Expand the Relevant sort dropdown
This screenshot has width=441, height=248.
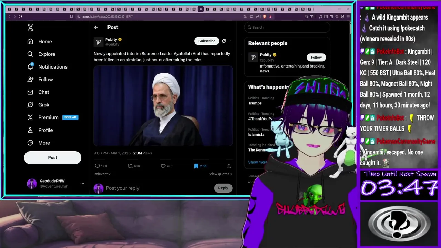[102, 174]
